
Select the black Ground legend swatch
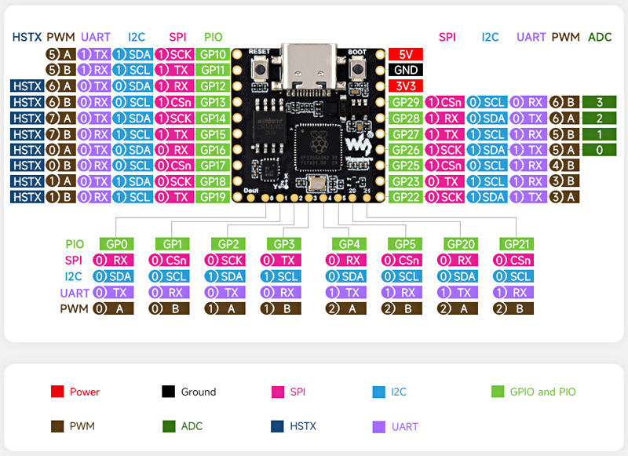point(167,392)
